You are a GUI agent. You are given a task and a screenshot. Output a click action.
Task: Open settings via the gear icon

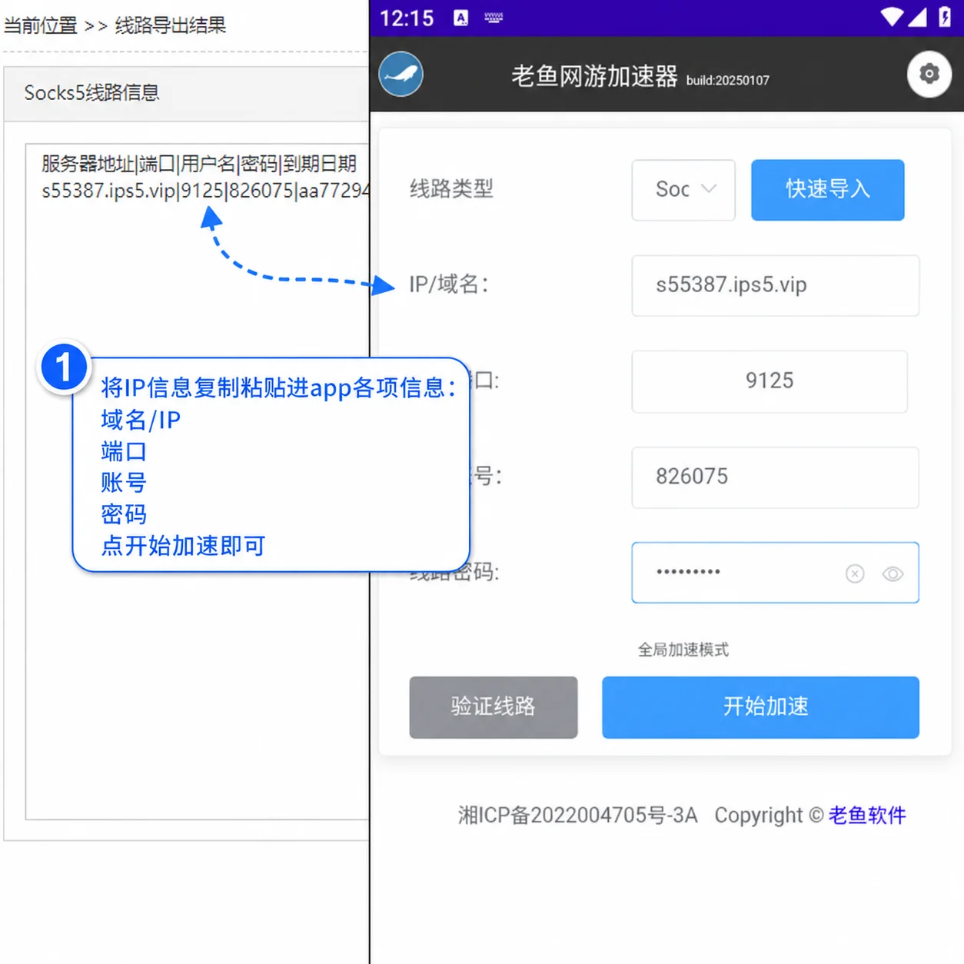point(929,74)
